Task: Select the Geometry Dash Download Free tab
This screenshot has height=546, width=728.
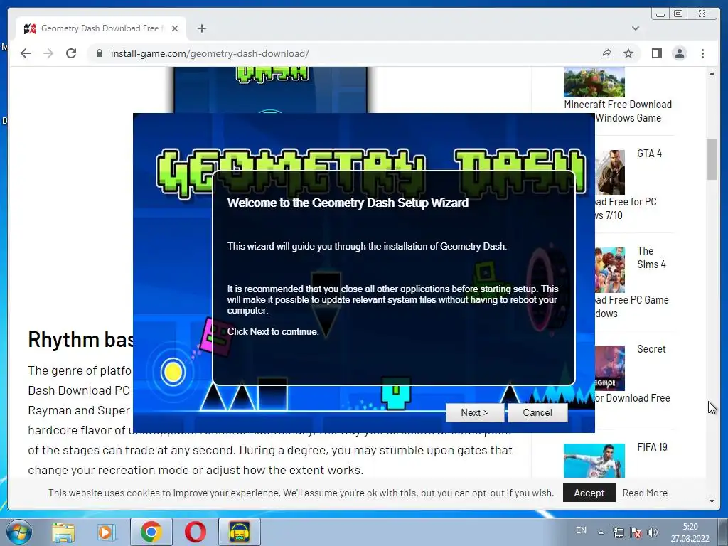Action: coord(100,28)
